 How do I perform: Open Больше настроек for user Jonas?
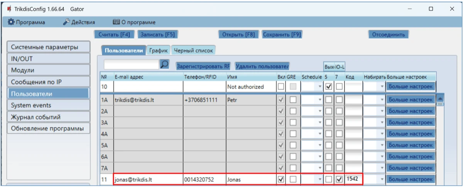[x=411, y=180]
